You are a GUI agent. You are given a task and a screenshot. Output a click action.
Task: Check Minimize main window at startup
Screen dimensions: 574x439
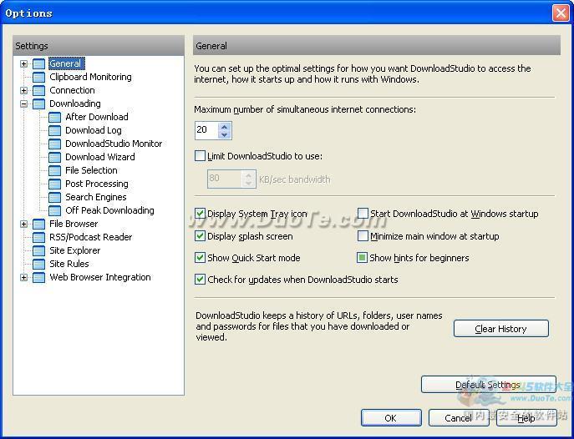pyautogui.click(x=363, y=235)
